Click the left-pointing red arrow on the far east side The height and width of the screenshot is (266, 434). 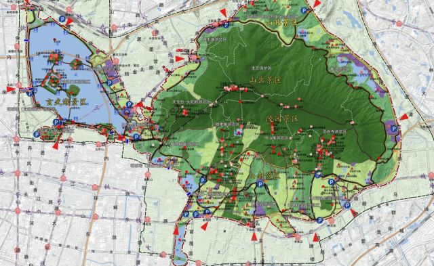(x=404, y=117)
